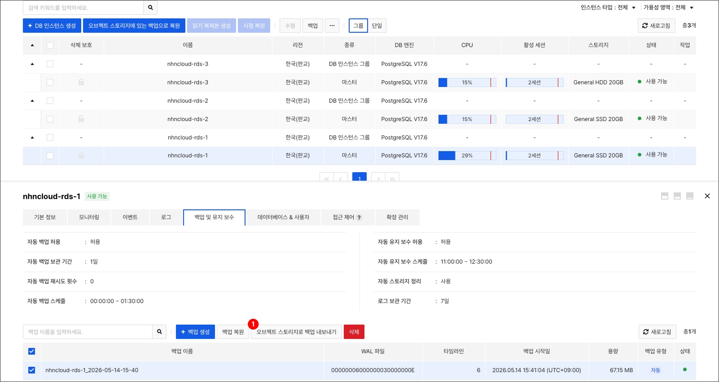Close the nhncloud-rds-1 detail panel
Viewport: 719px width, 382px height.
(707, 196)
